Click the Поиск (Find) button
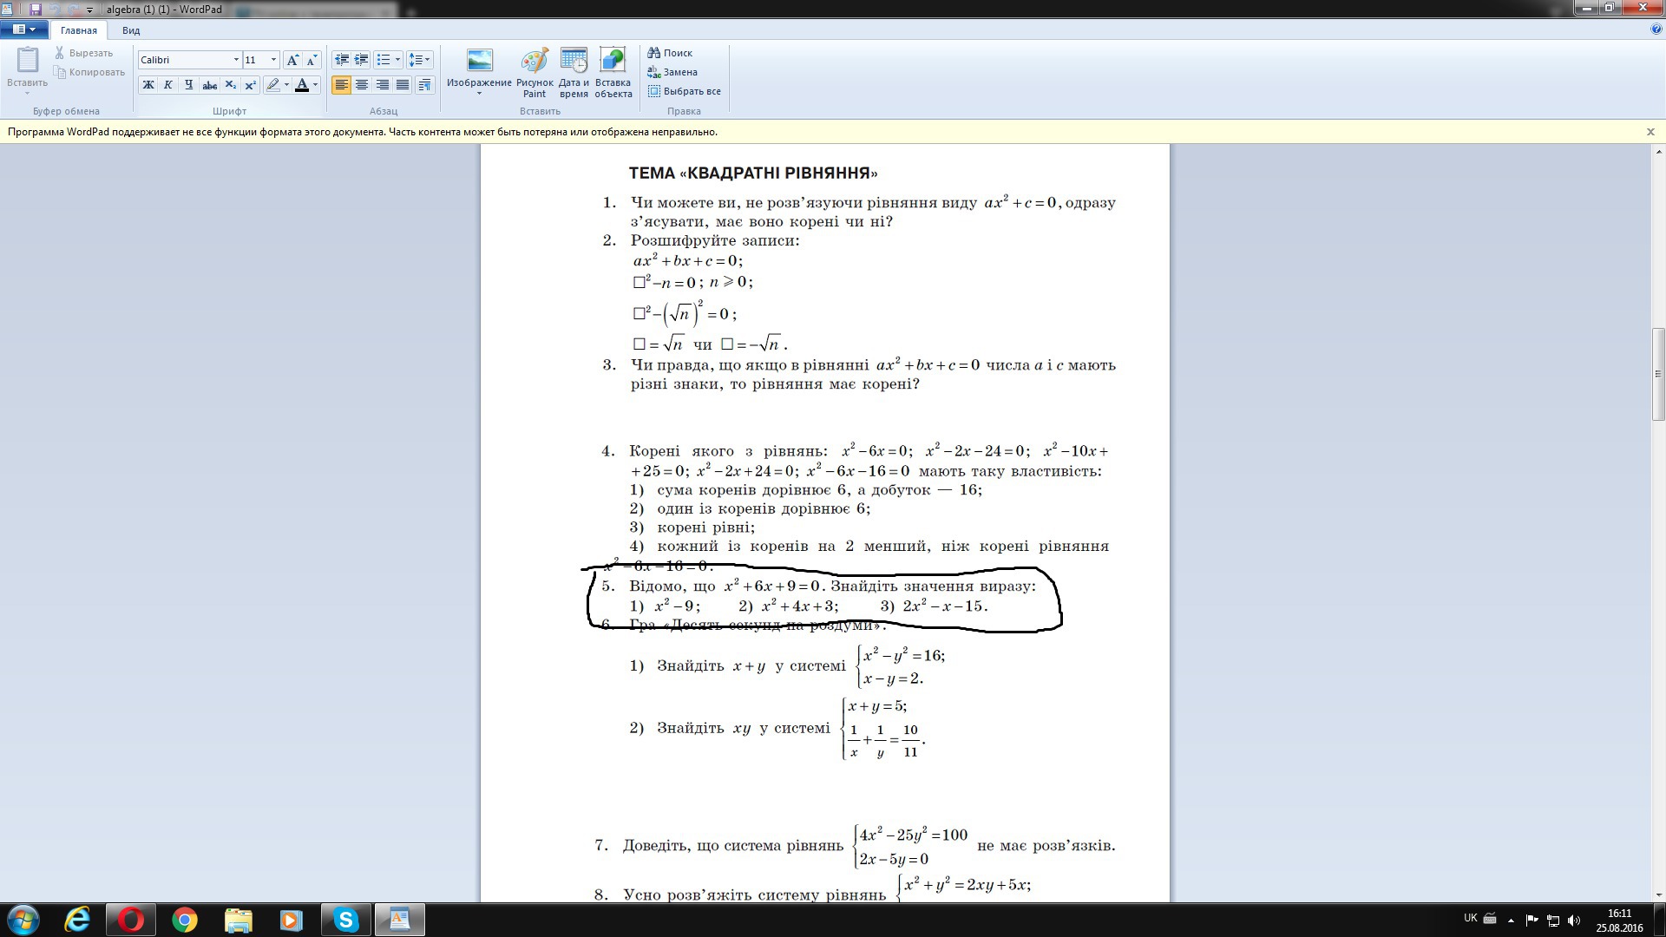The image size is (1666, 937). click(x=670, y=53)
